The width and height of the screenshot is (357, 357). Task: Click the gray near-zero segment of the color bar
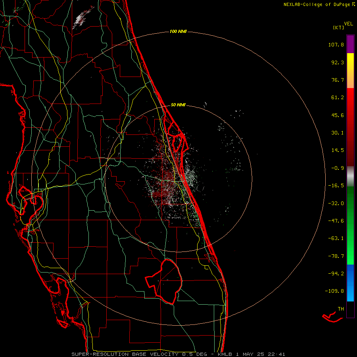point(350,177)
